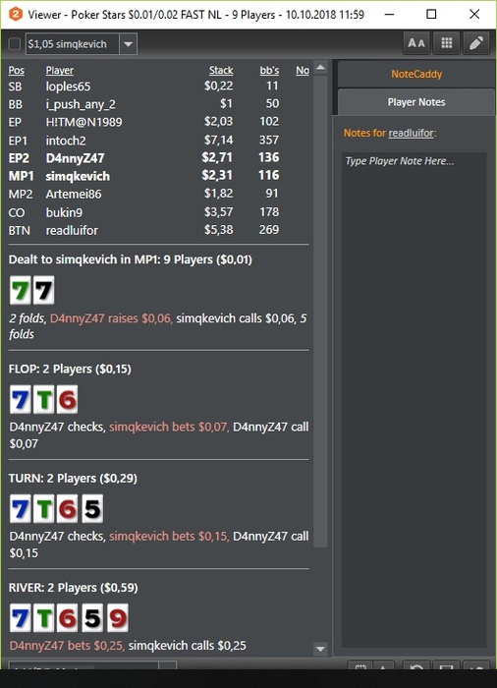Click the AA font size icon
This screenshot has width=497, height=688.
pyautogui.click(x=415, y=43)
